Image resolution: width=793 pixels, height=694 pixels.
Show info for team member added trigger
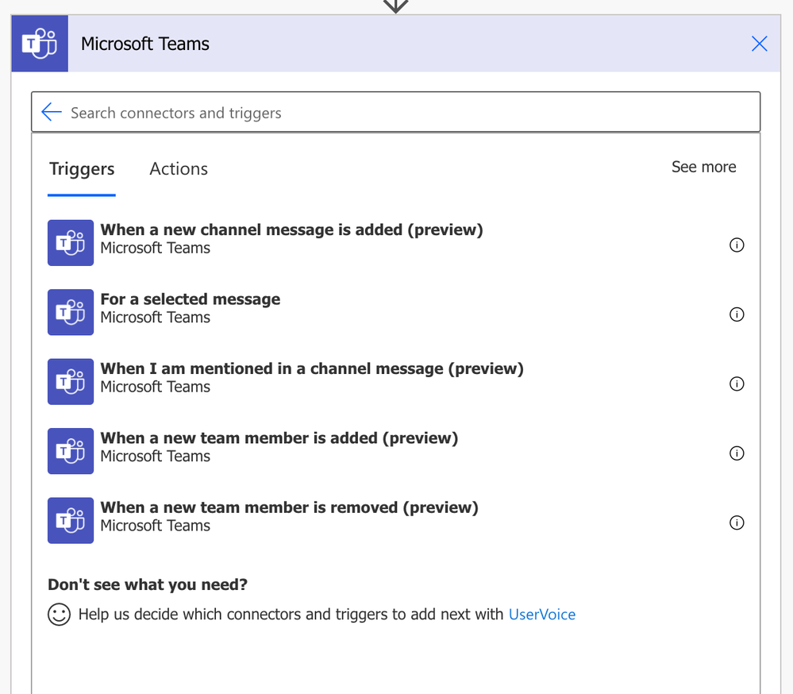point(737,453)
